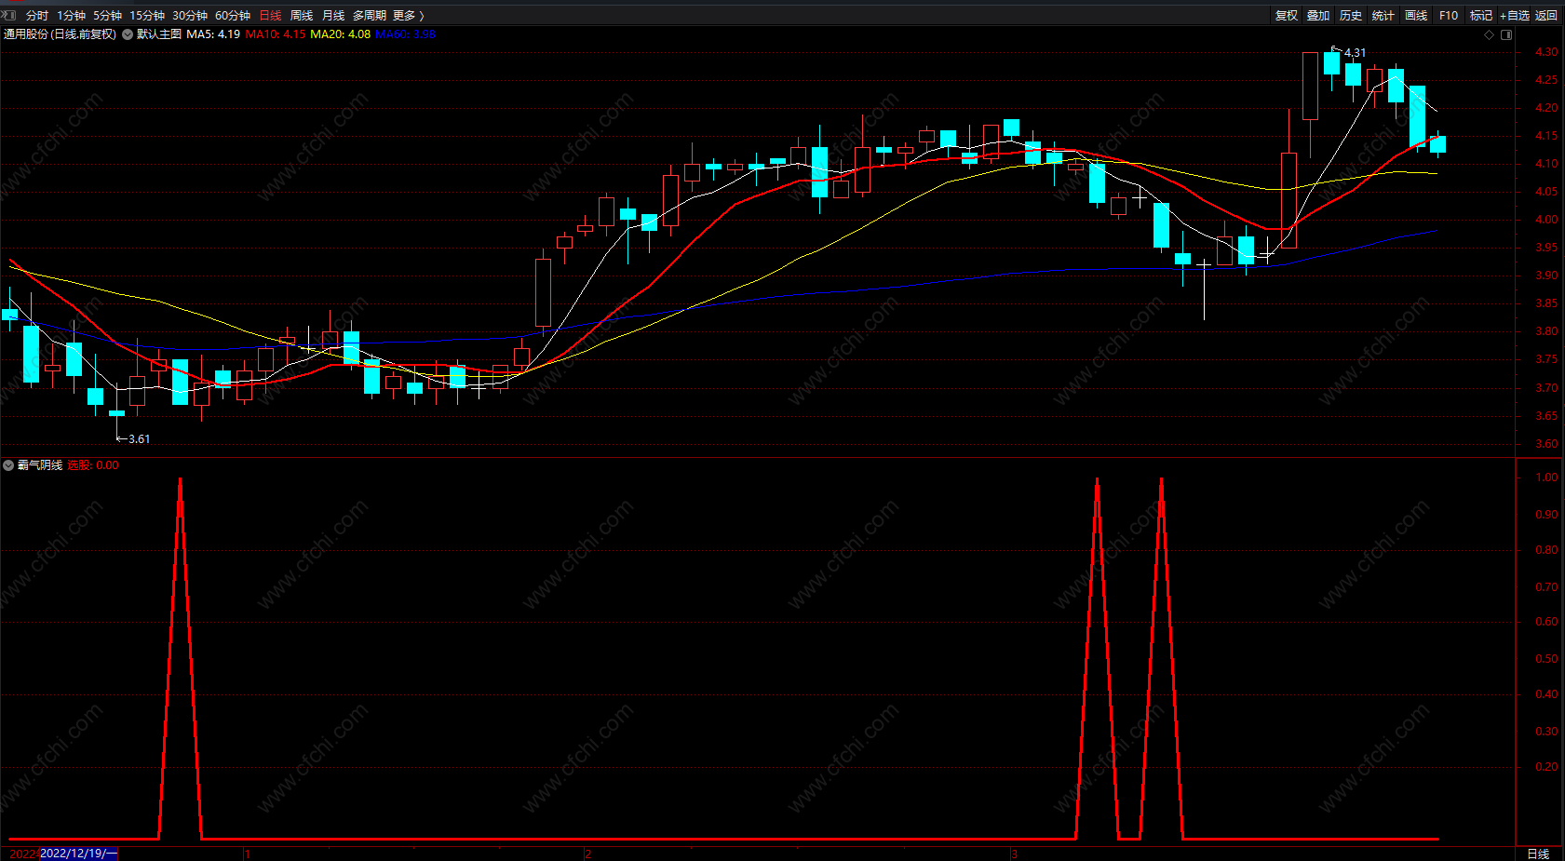This screenshot has height=861, width=1565.
Task: Click the MA5: 4.19 label
Action: click(213, 34)
